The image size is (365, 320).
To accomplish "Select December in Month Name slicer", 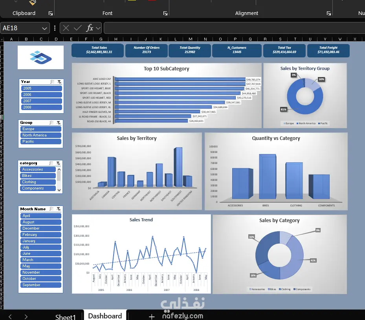I will (x=41, y=228).
